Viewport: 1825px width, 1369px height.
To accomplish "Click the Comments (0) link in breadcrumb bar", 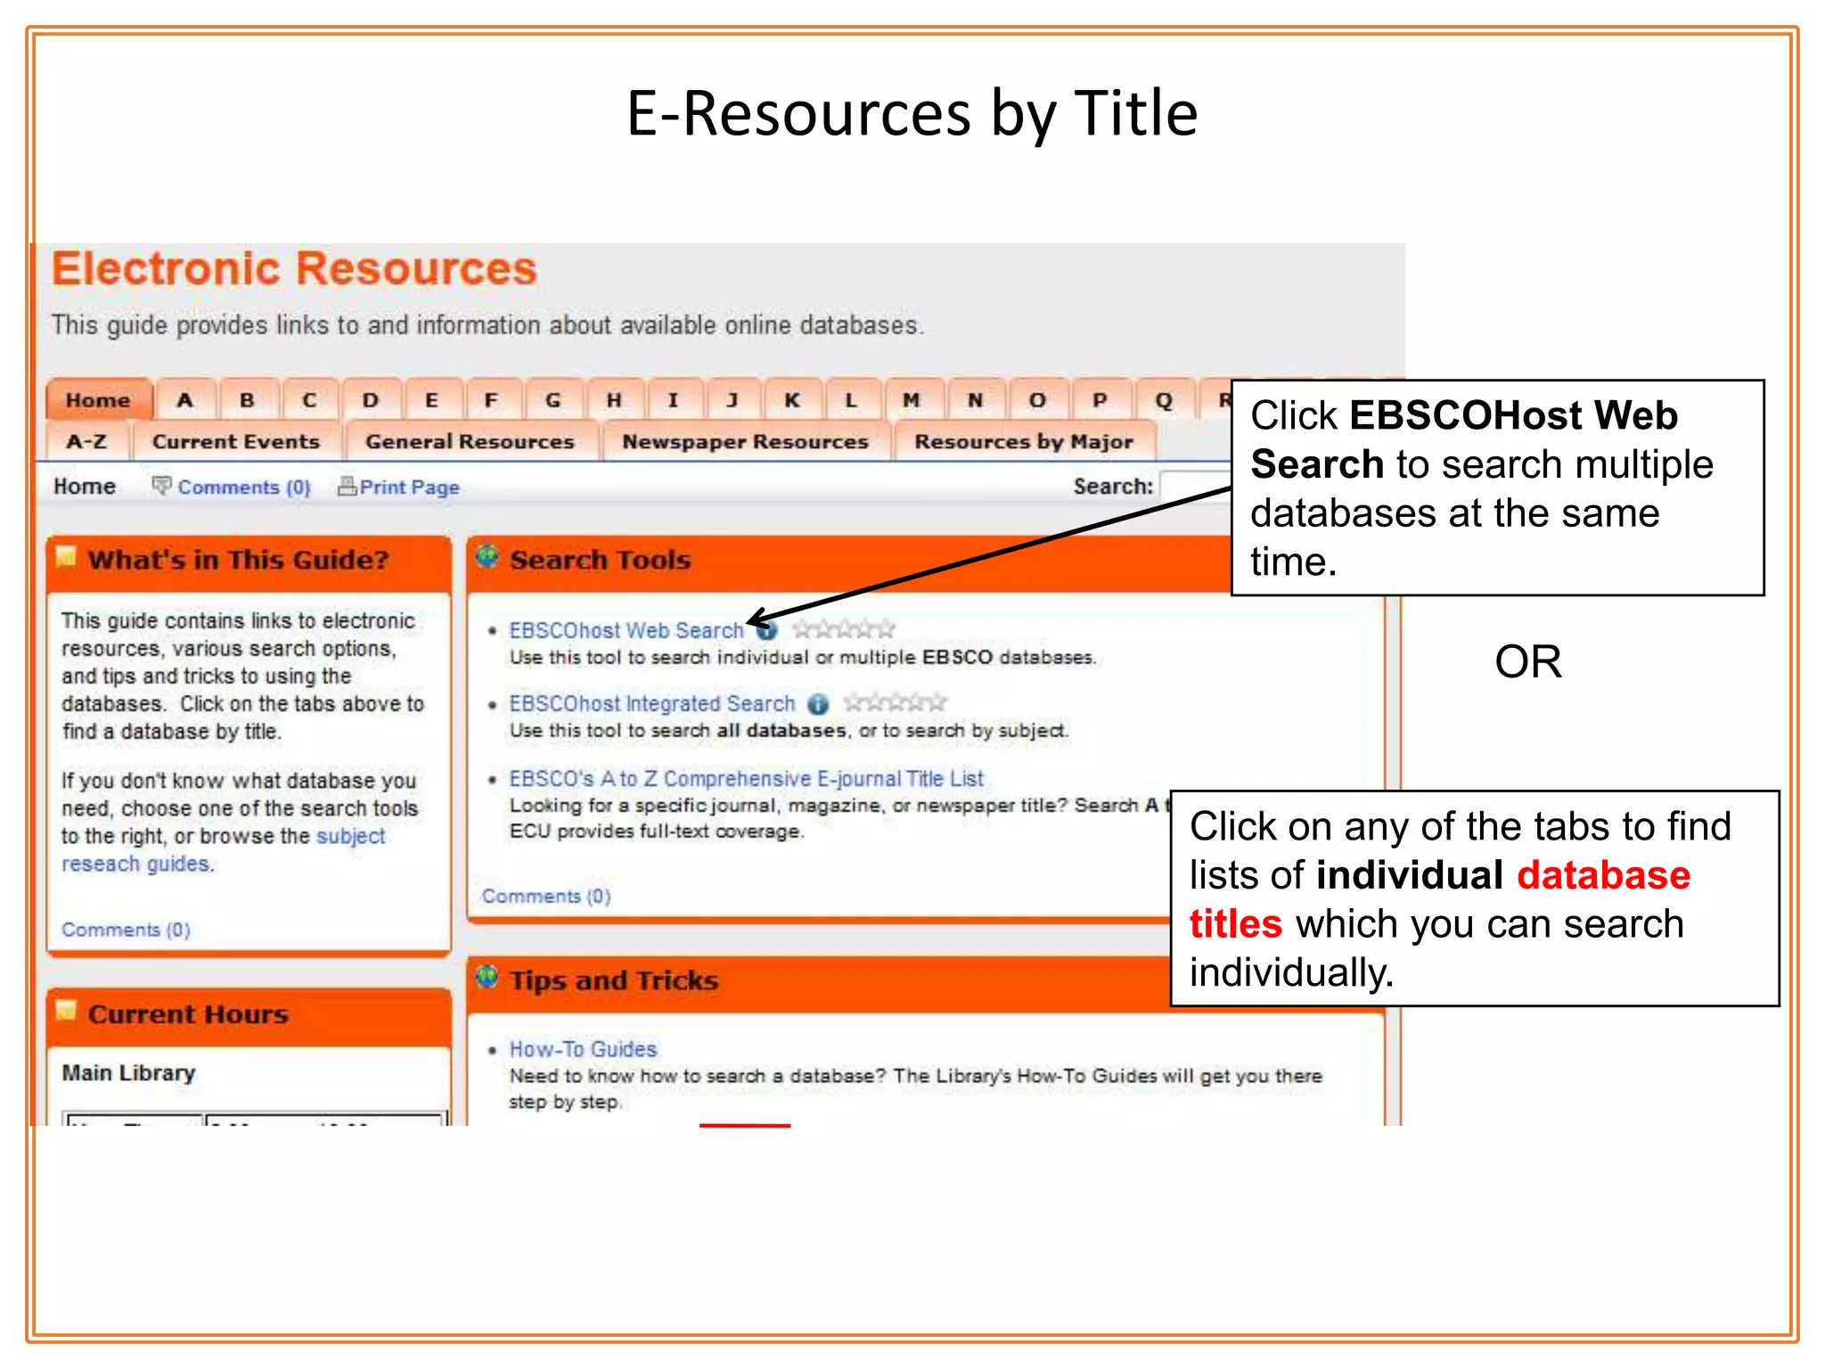I will pos(244,487).
